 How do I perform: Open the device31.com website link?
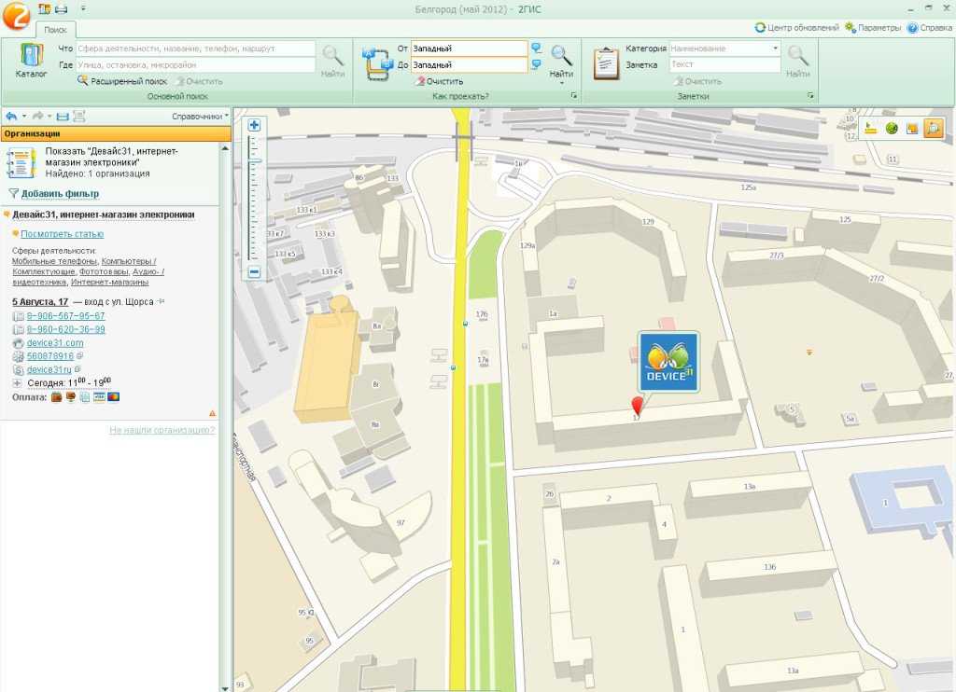coord(55,343)
